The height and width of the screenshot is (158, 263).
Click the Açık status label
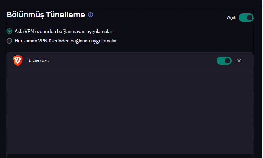pos(232,17)
